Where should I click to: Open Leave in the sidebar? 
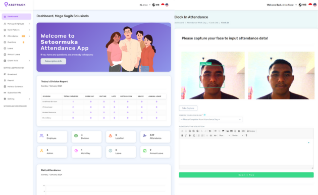pyautogui.click(x=10, y=48)
